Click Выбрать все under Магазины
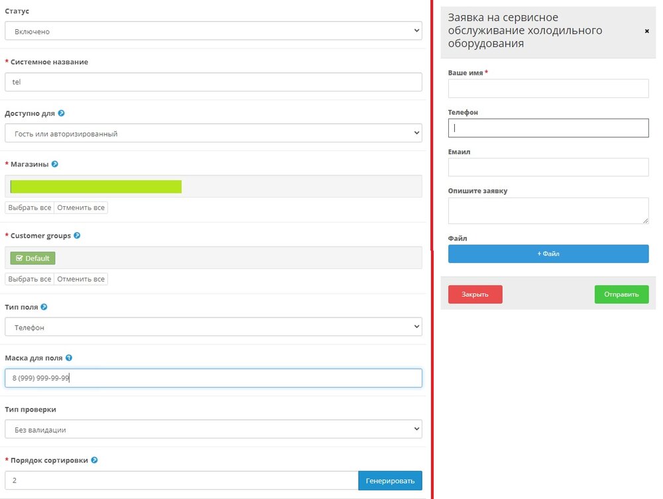 (30, 207)
